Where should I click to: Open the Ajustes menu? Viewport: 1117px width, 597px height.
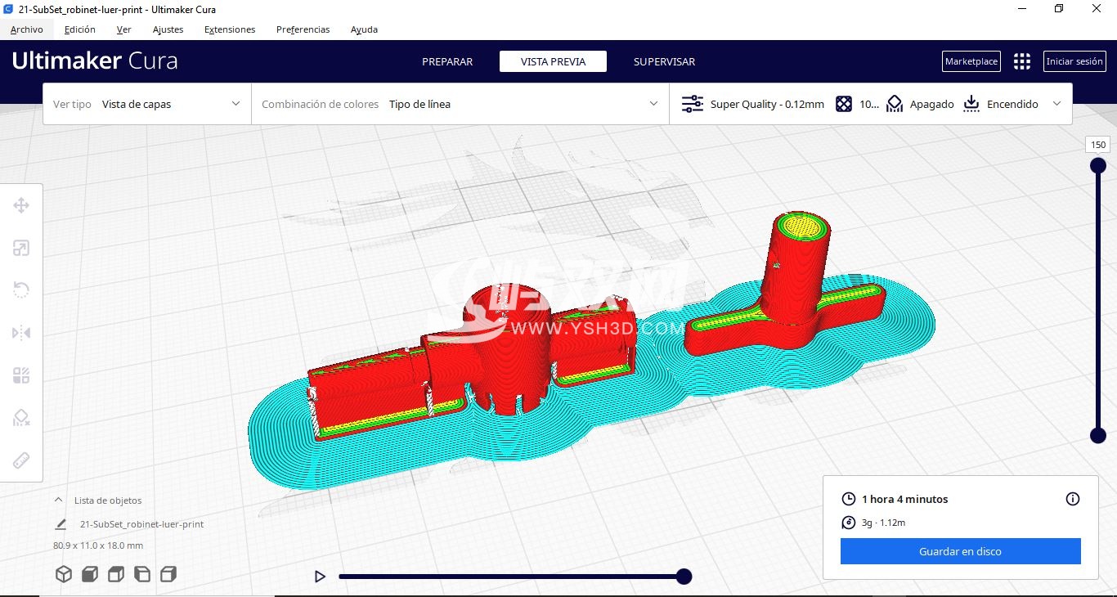(168, 29)
